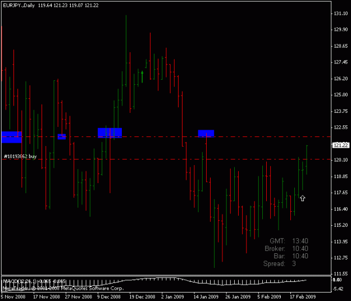The height and width of the screenshot is (301, 351).
Task: Click the GMT 13:40 time readout
Action: (x=289, y=241)
